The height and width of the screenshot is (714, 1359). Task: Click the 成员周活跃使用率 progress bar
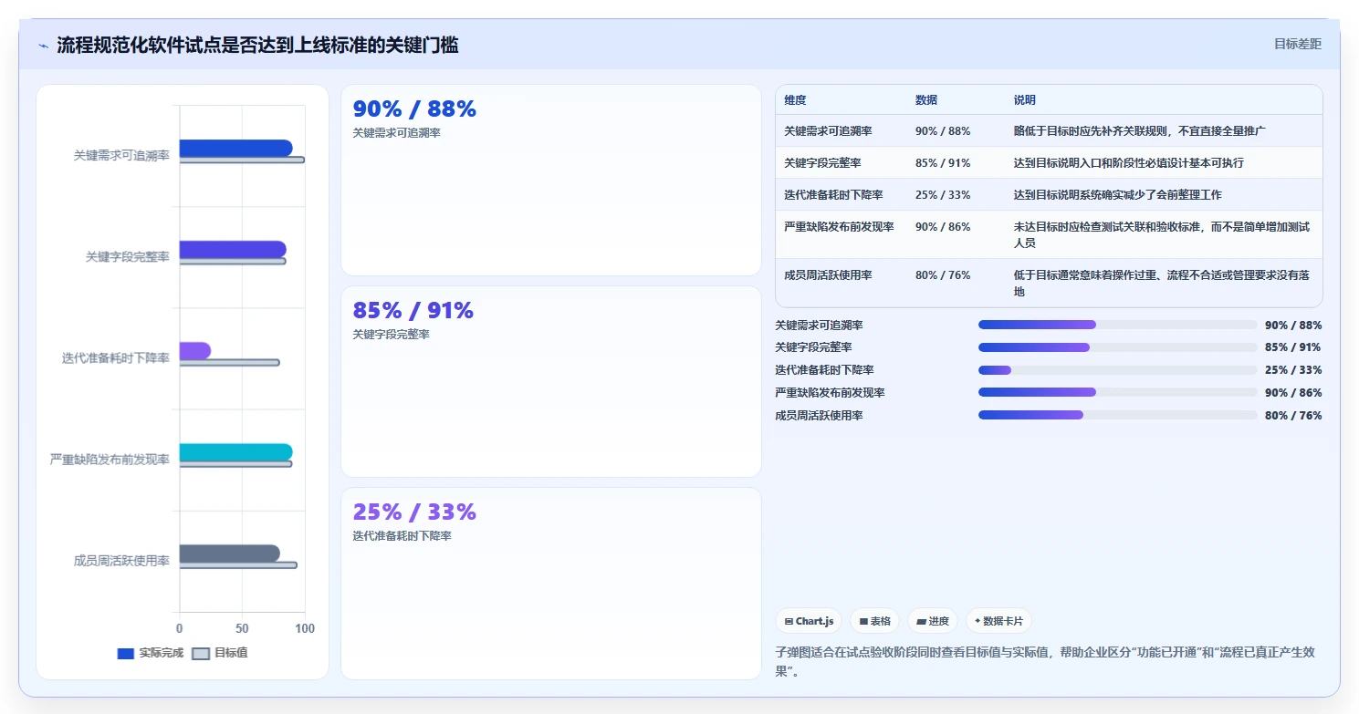1118,416
